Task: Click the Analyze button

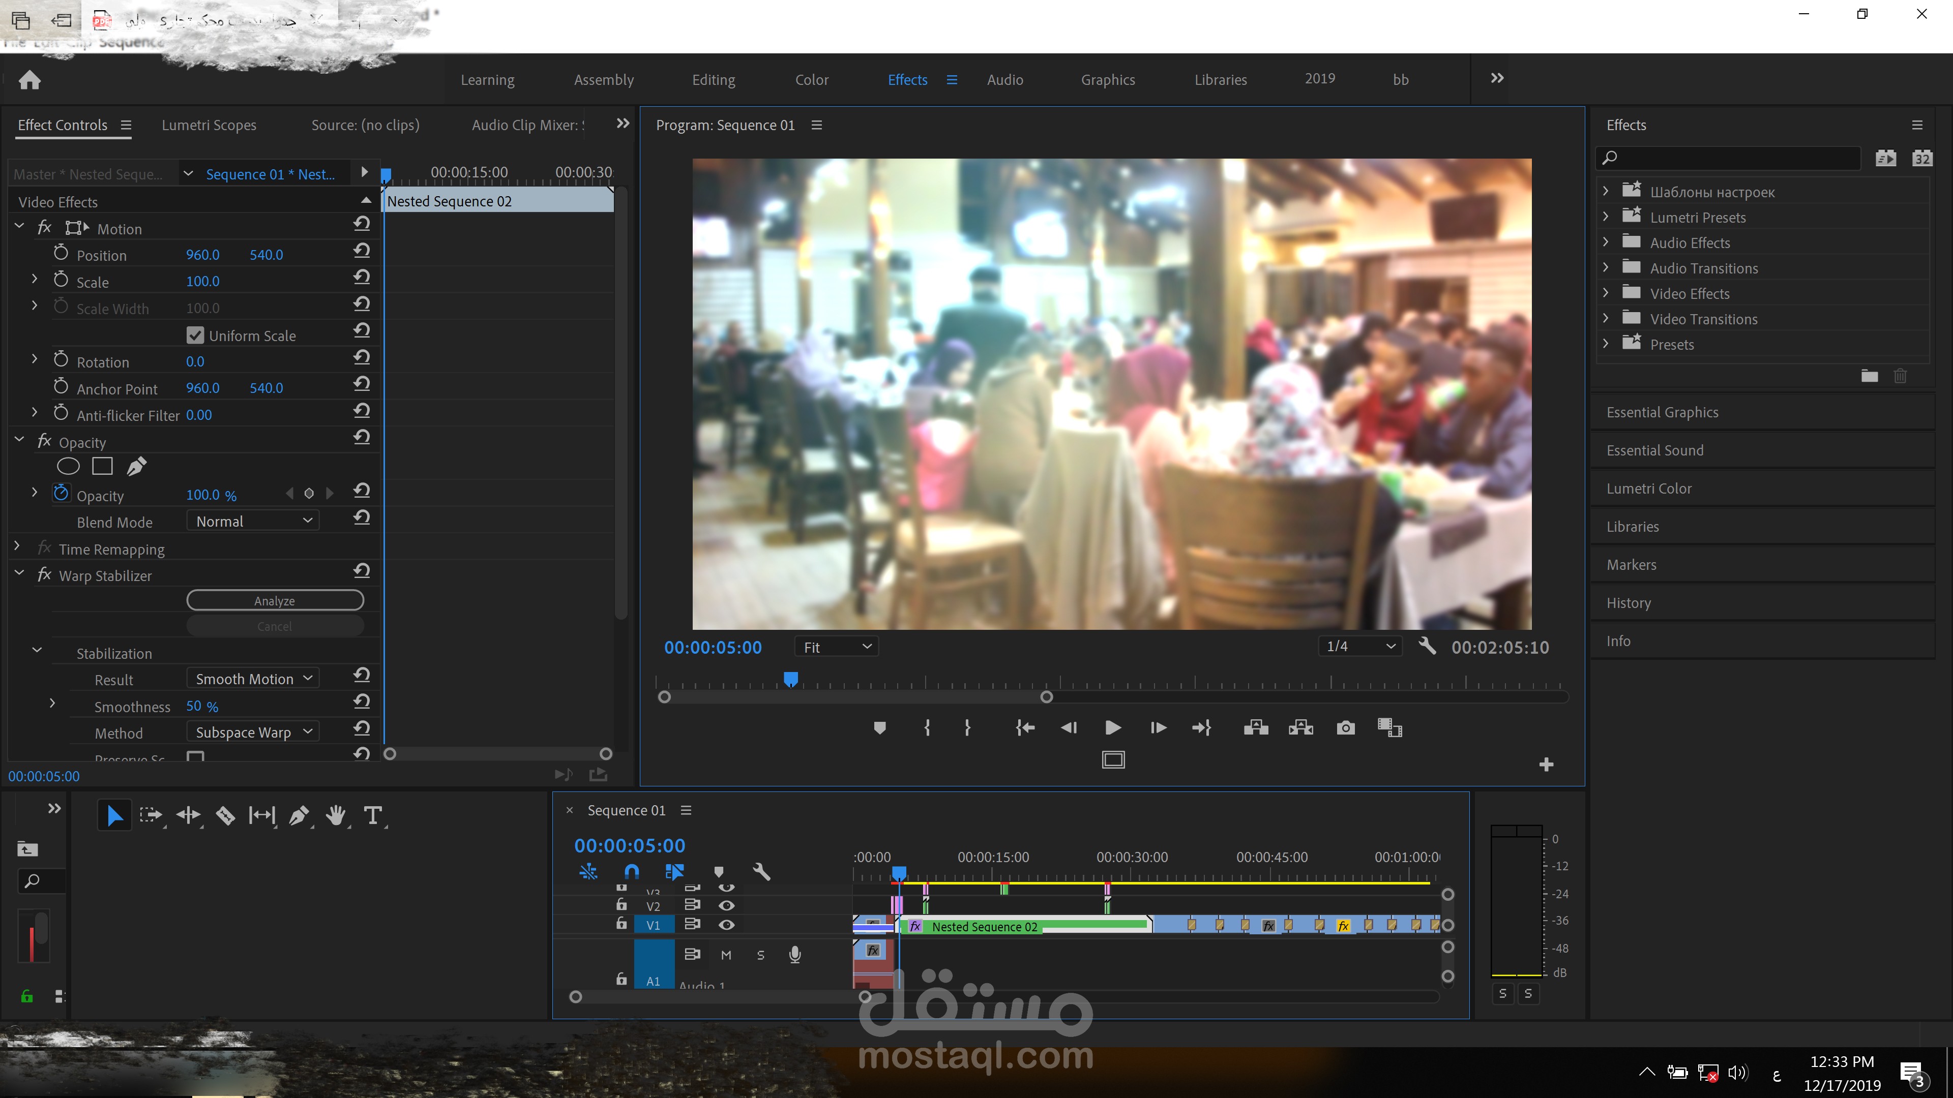Action: pos(275,600)
